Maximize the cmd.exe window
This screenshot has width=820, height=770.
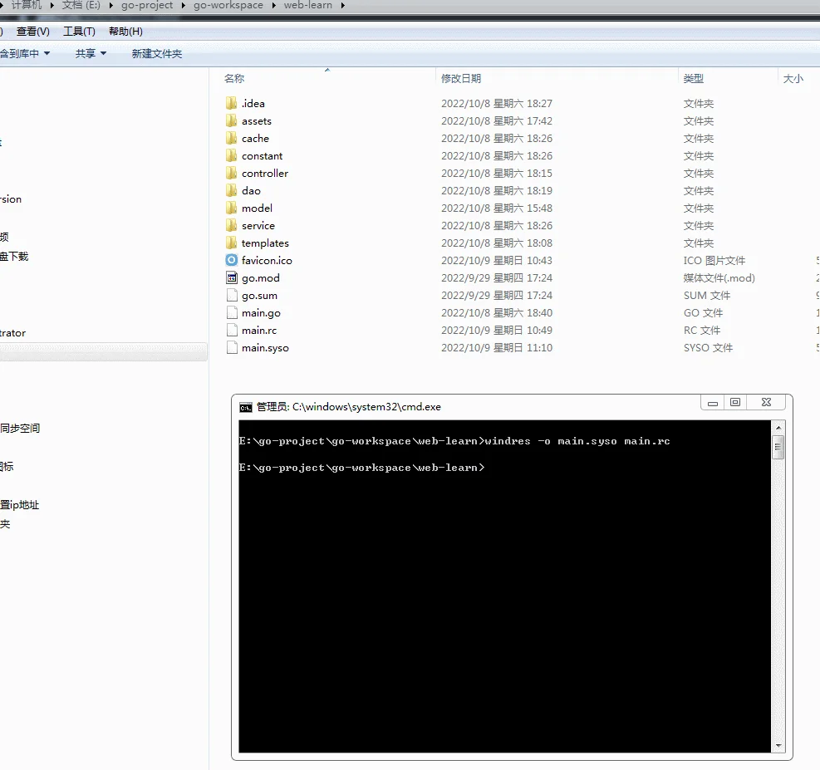(735, 403)
